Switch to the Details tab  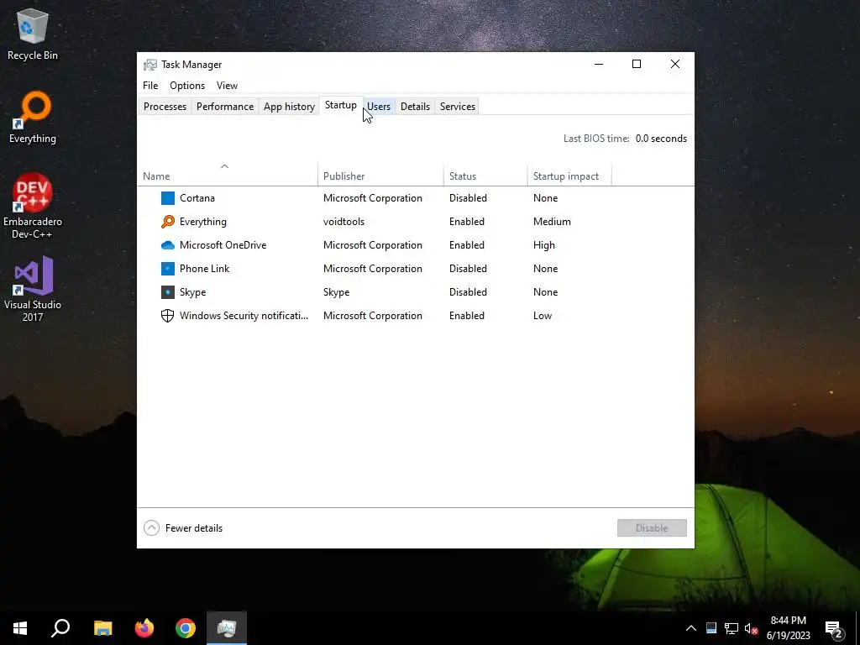click(x=415, y=107)
